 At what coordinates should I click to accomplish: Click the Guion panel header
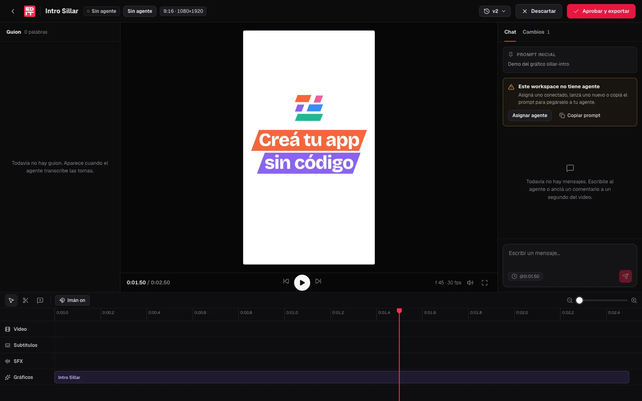tap(14, 32)
